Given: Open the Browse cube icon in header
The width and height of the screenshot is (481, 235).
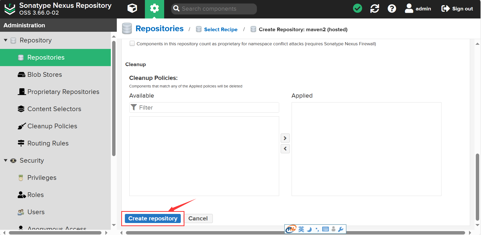Looking at the screenshot, I should pos(132,9).
